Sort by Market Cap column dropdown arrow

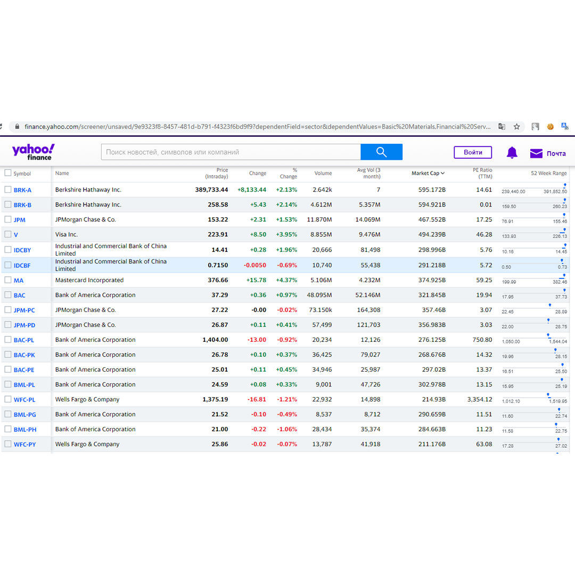click(442, 173)
